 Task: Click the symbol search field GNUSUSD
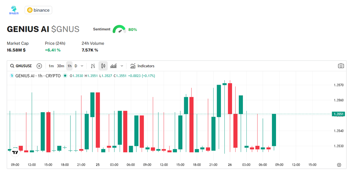pos(21,66)
